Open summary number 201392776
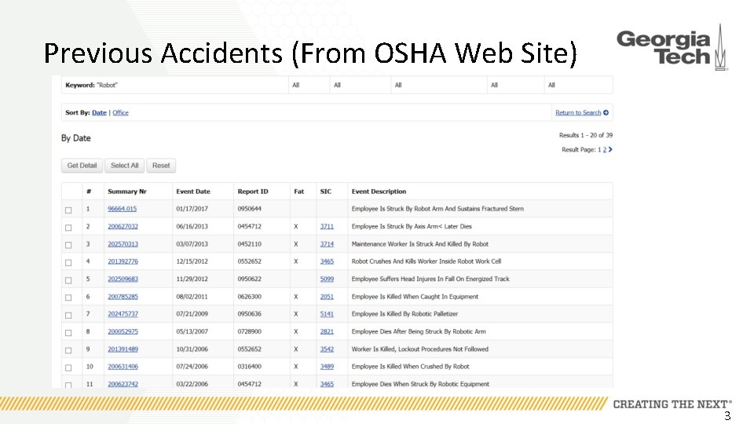The image size is (754, 424). pos(123,261)
